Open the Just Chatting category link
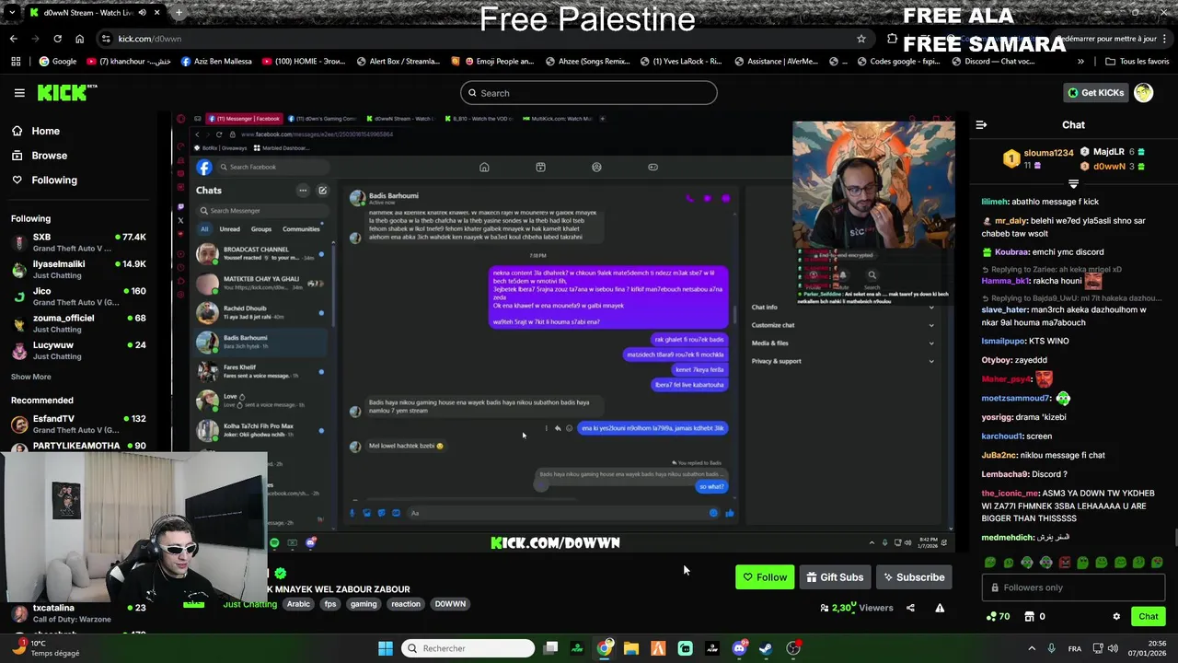This screenshot has height=663, width=1178. pyautogui.click(x=249, y=604)
